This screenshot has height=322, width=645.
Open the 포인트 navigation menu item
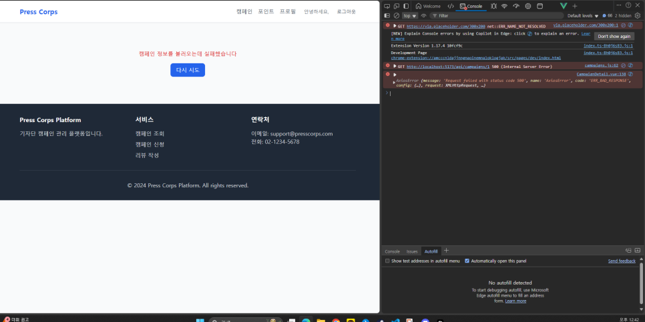266,11
